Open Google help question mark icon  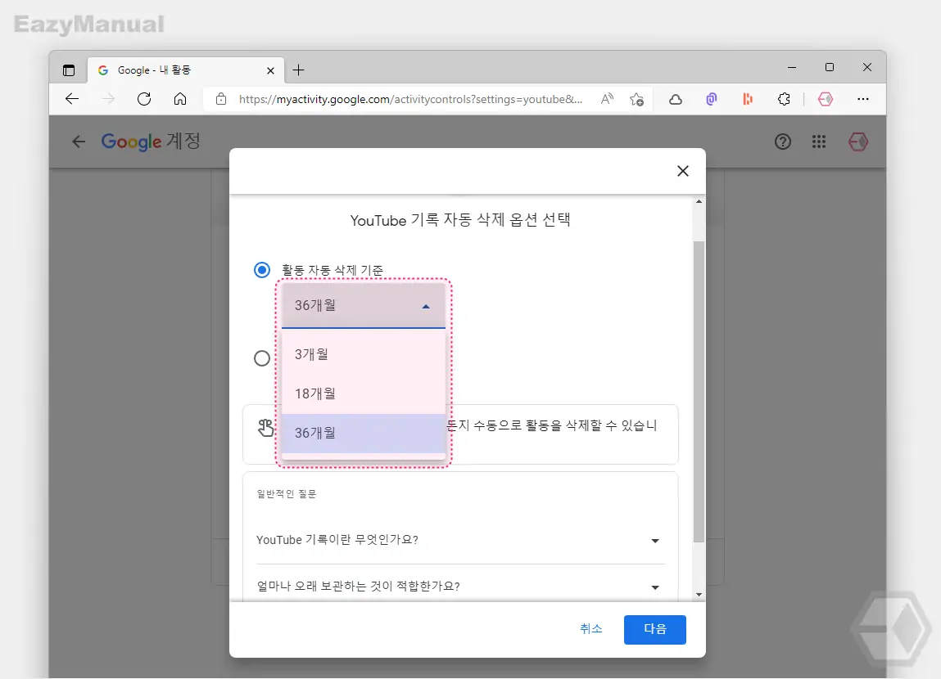click(783, 142)
